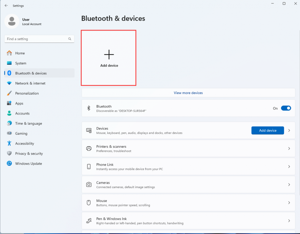Screen dimensions: 300x234
Task: Click the Mouse row icon
Action: (89, 203)
